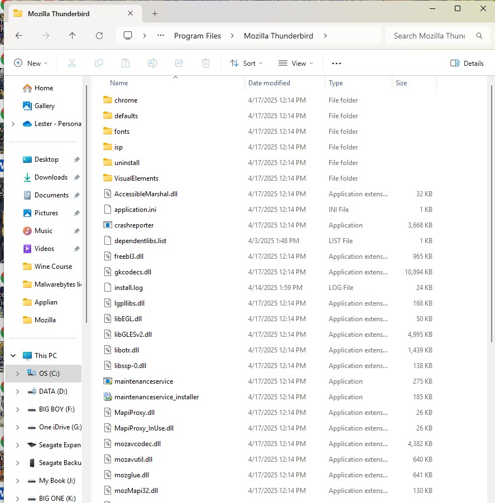Screen dimensions: 495x503
Task: Sort by the Size column header
Action: point(401,83)
